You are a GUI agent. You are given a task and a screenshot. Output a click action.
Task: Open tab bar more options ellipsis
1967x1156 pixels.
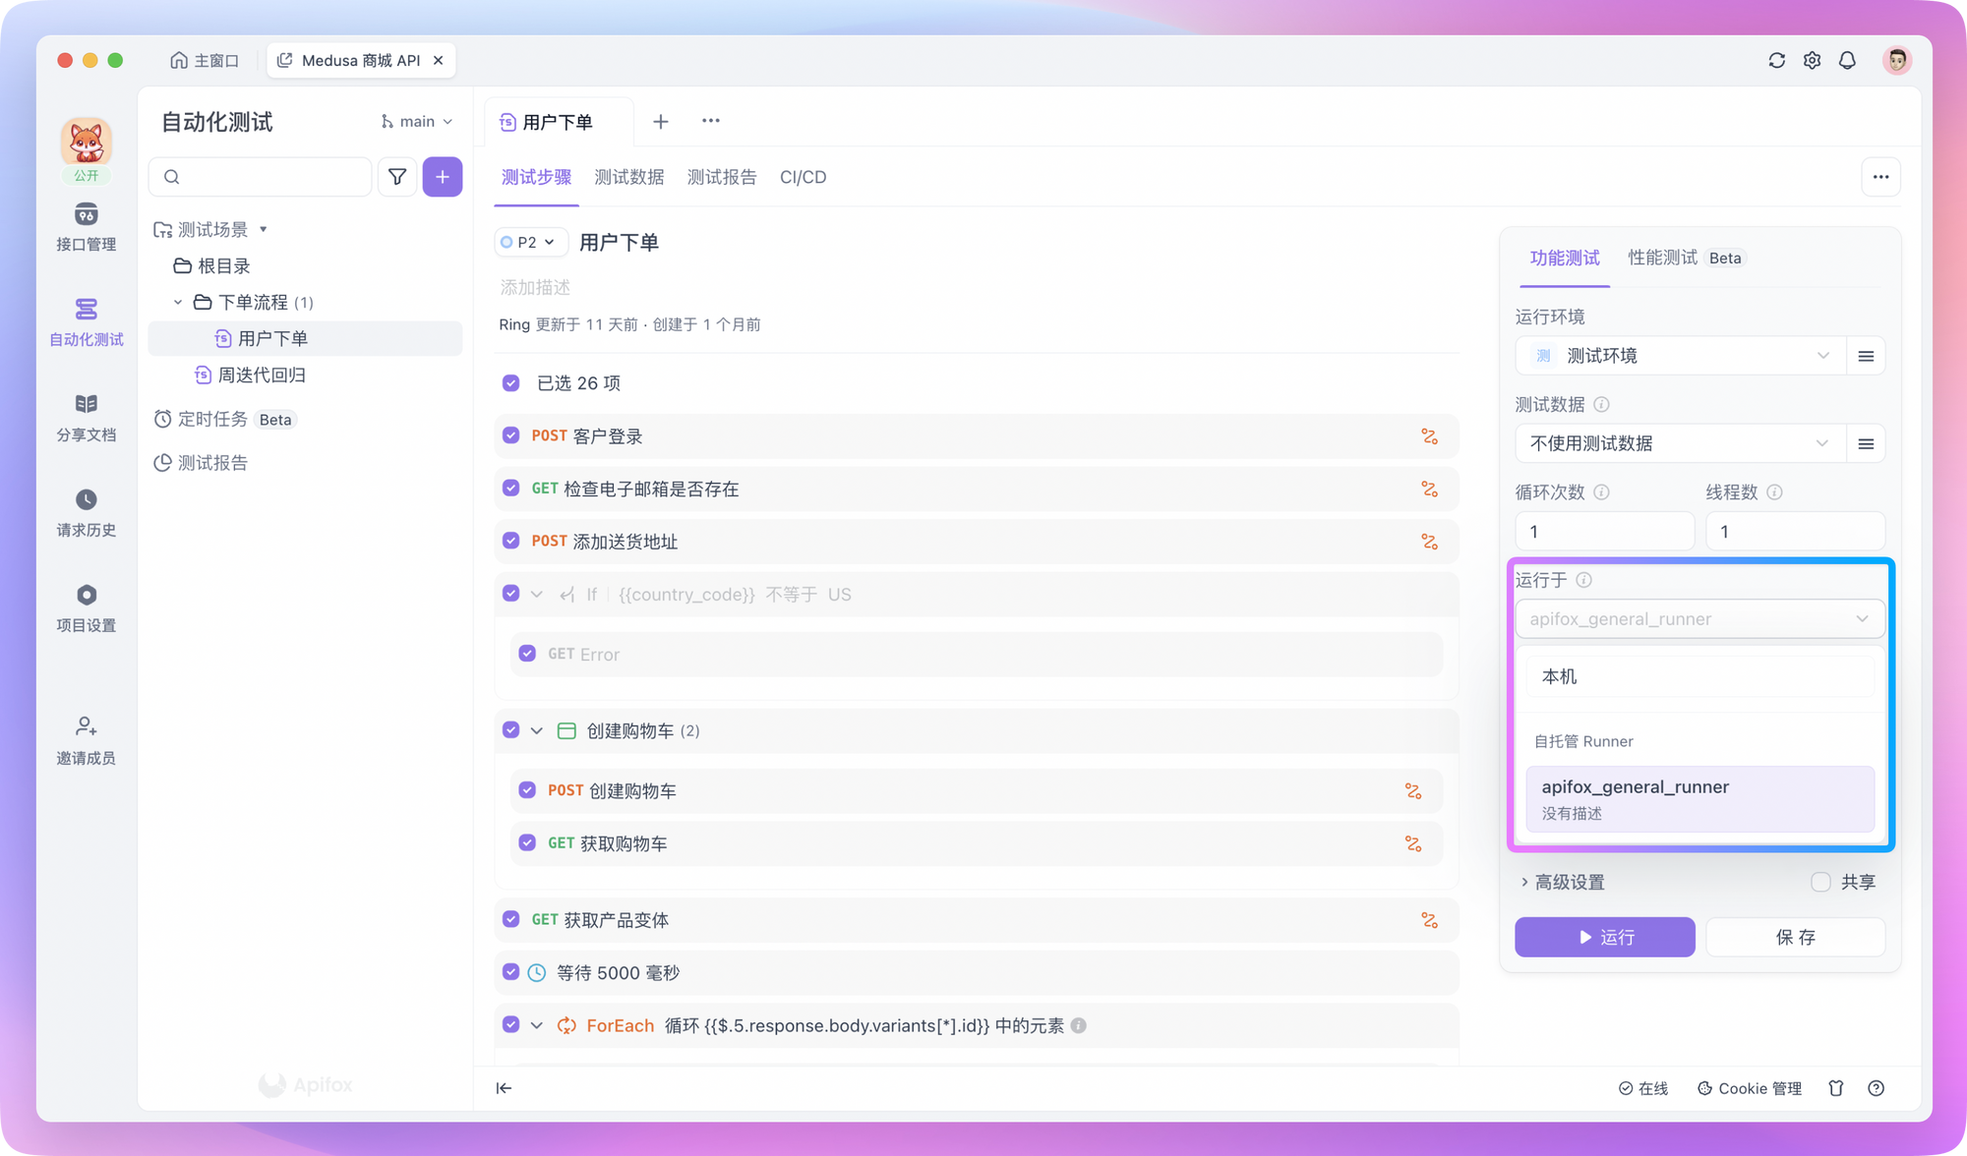point(711,121)
